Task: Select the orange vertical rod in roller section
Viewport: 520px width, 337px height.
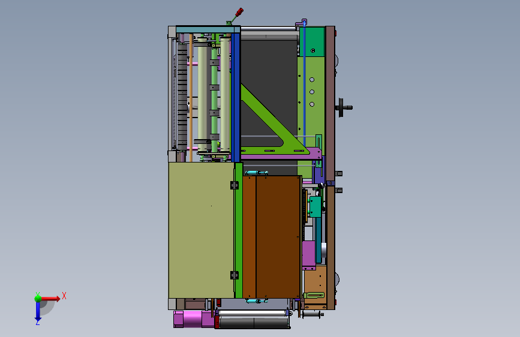Action: (191, 98)
